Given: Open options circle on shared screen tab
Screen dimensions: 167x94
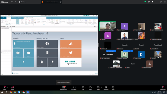Looking at the screenshot, I should 61,2.
